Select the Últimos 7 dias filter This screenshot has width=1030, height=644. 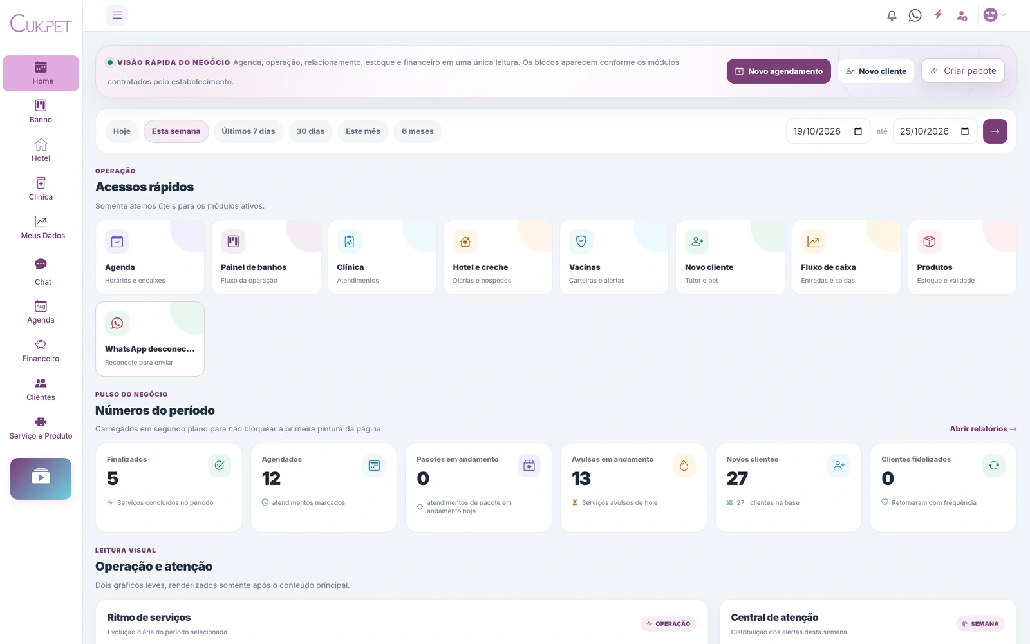coord(248,131)
